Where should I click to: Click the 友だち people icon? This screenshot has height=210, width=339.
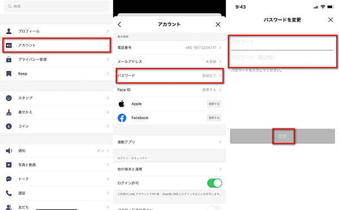click(x=9, y=207)
